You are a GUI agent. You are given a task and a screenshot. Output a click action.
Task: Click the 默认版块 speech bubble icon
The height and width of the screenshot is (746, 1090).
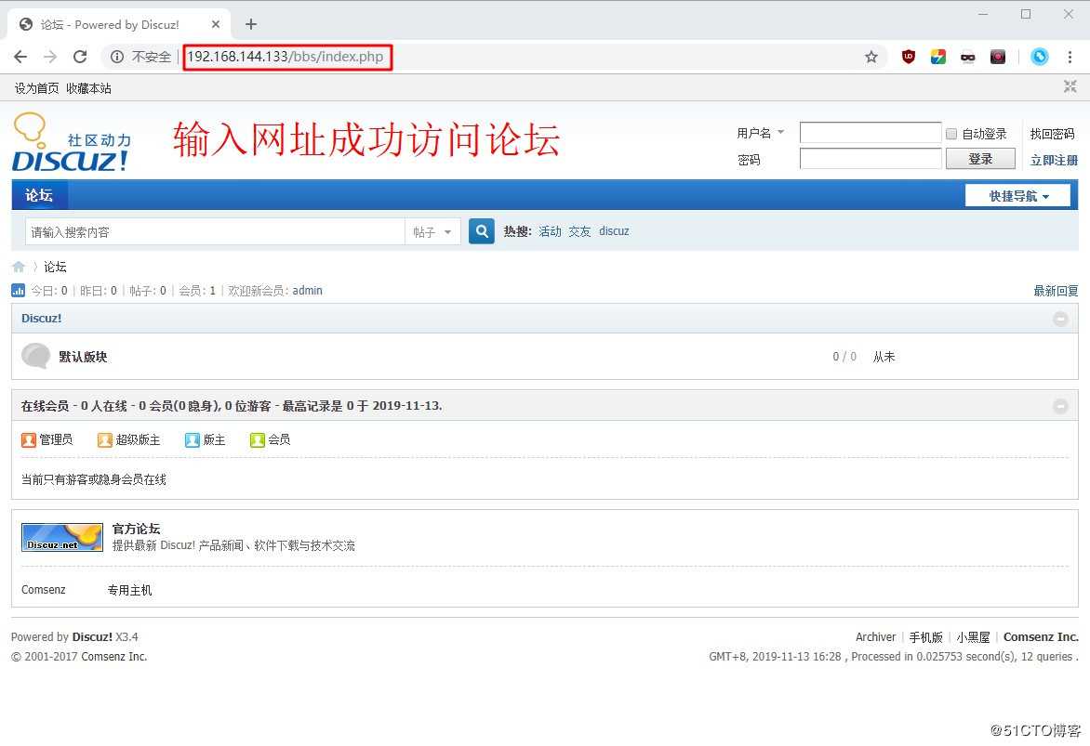pyautogui.click(x=35, y=356)
